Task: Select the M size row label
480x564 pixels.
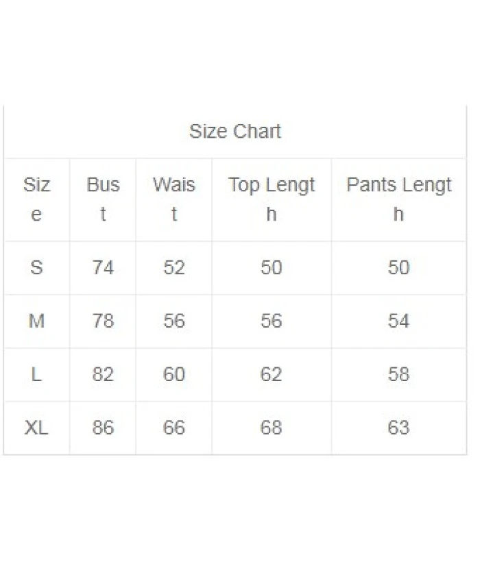Action: 36,321
